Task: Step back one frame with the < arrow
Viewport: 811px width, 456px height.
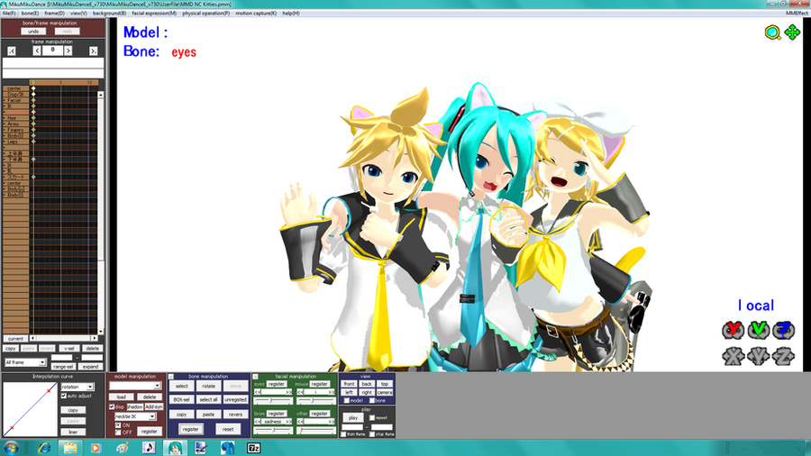Action: point(37,50)
